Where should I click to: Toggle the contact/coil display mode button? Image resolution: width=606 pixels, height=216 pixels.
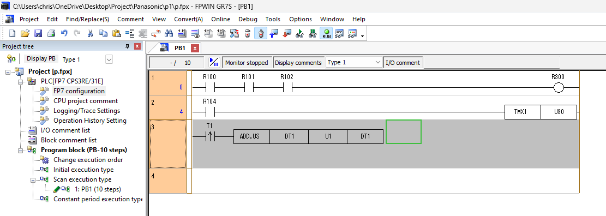tap(214, 62)
